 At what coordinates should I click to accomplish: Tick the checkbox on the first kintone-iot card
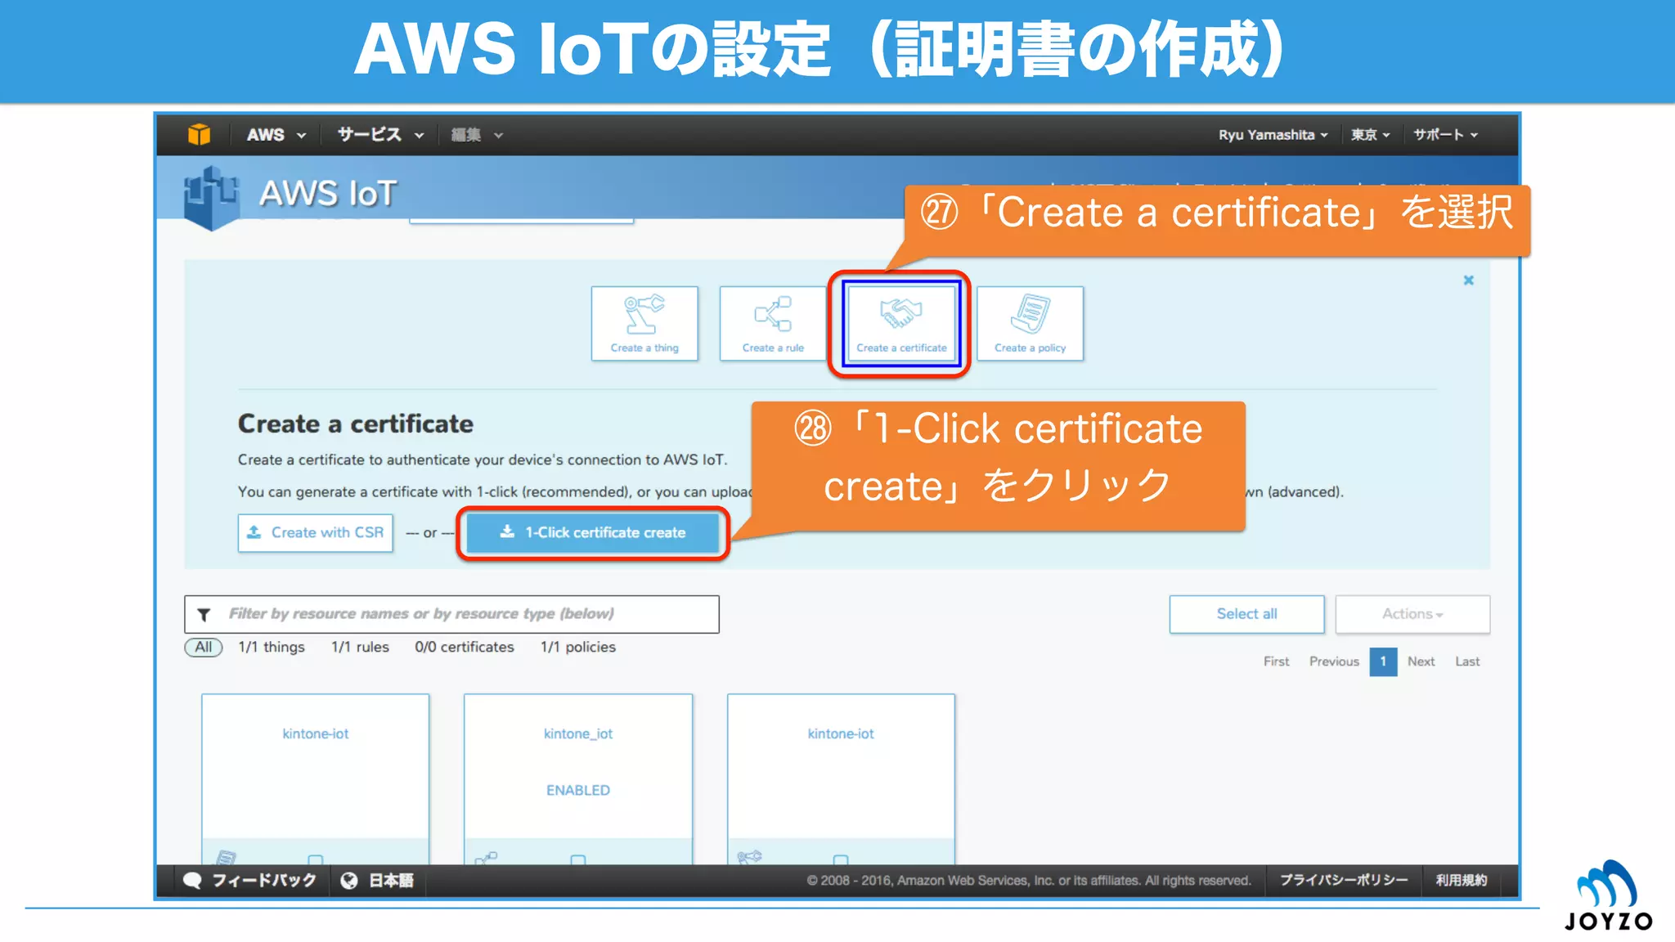[316, 859]
